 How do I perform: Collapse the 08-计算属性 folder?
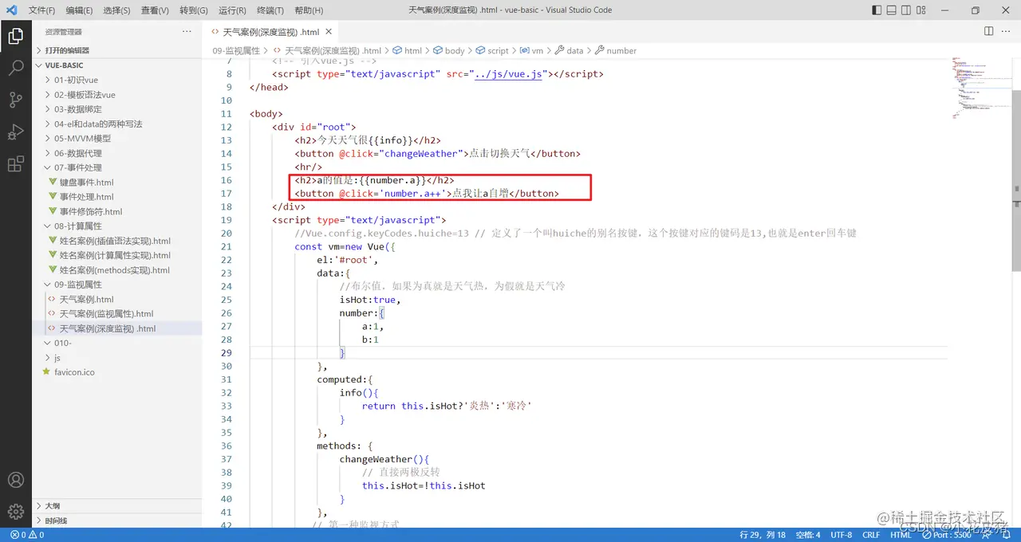point(117,226)
